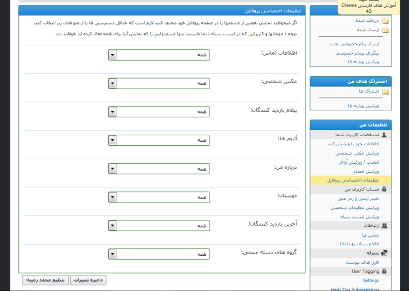The width and height of the screenshot is (409, 291).
Task: Click ارسال پیام خصوصی جدید link
Action: point(354,44)
